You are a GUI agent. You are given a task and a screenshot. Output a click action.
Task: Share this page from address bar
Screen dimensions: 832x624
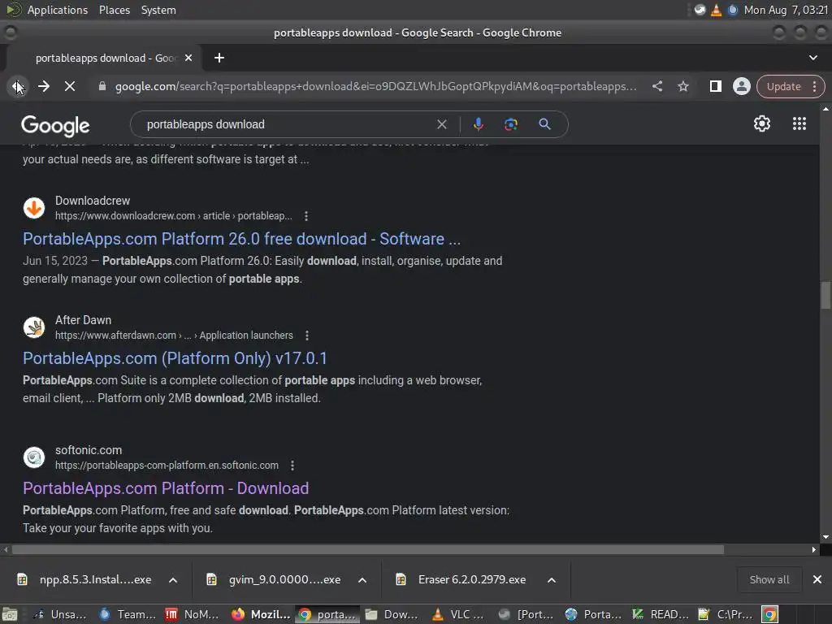click(x=657, y=86)
